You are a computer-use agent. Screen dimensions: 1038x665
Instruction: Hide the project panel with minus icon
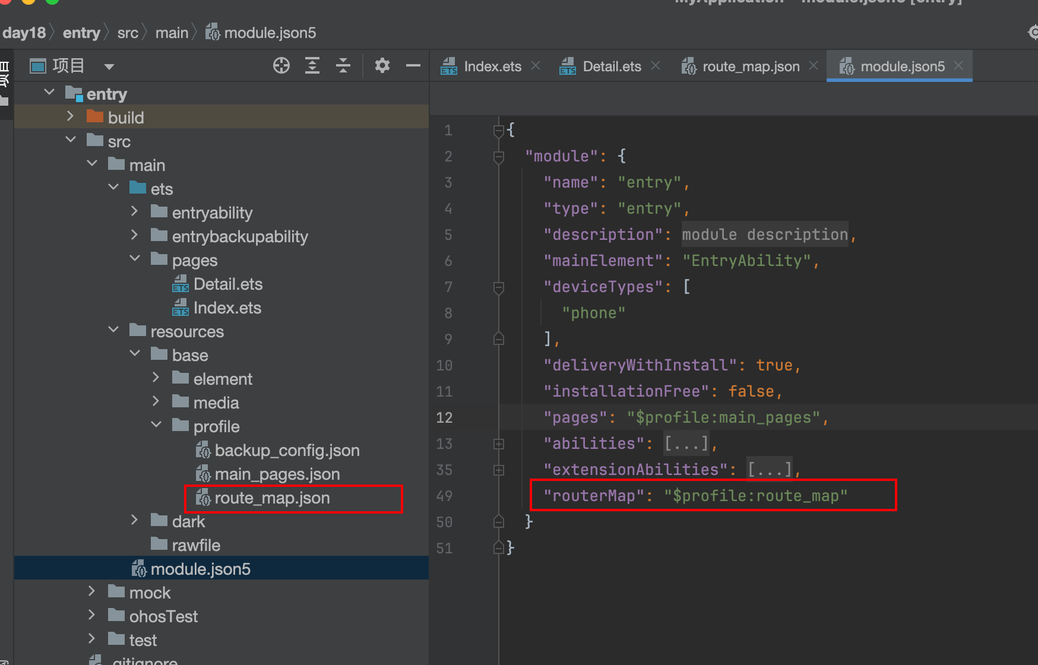(413, 65)
